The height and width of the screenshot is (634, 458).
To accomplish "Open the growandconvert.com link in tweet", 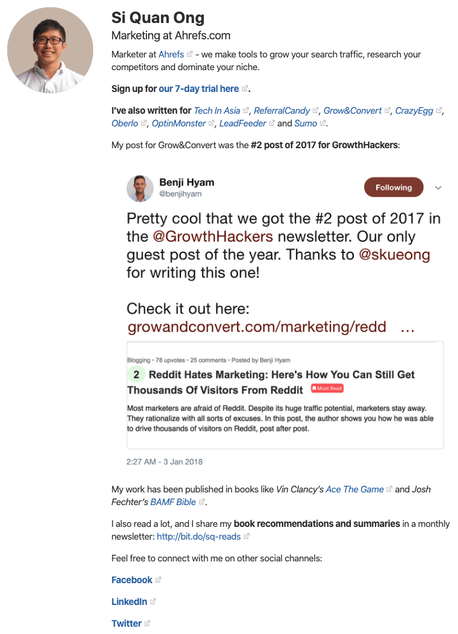I will [257, 327].
